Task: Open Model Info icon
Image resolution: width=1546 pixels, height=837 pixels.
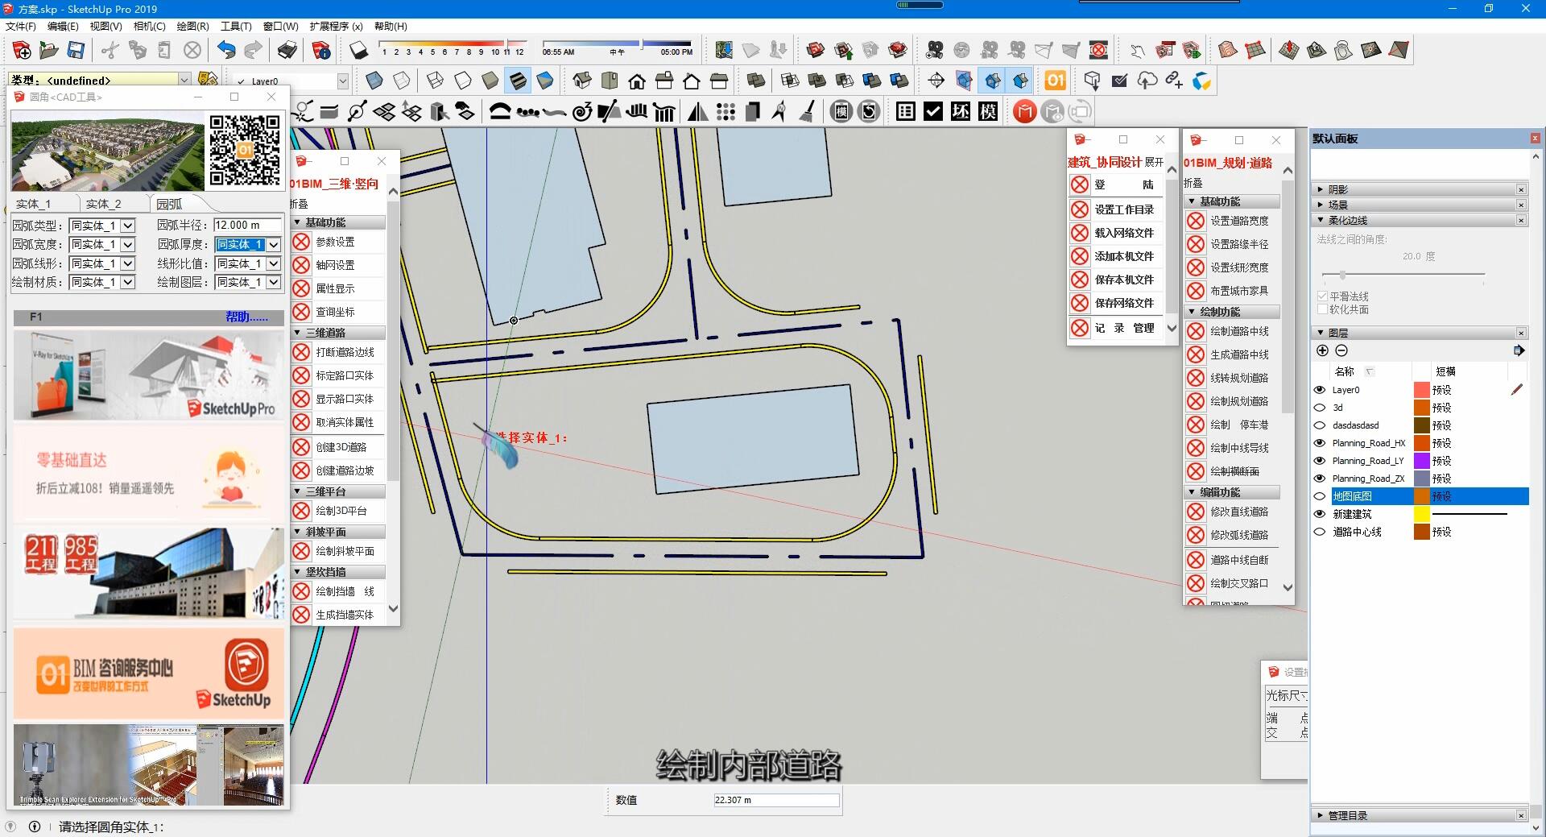Action: [320, 51]
